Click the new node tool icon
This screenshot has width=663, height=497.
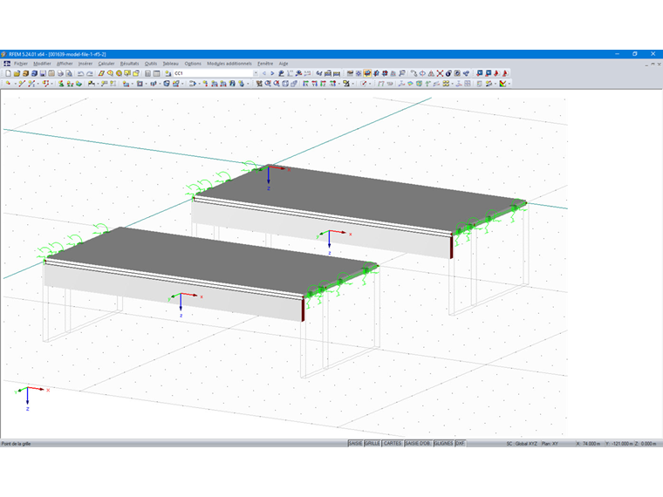pos(8,84)
